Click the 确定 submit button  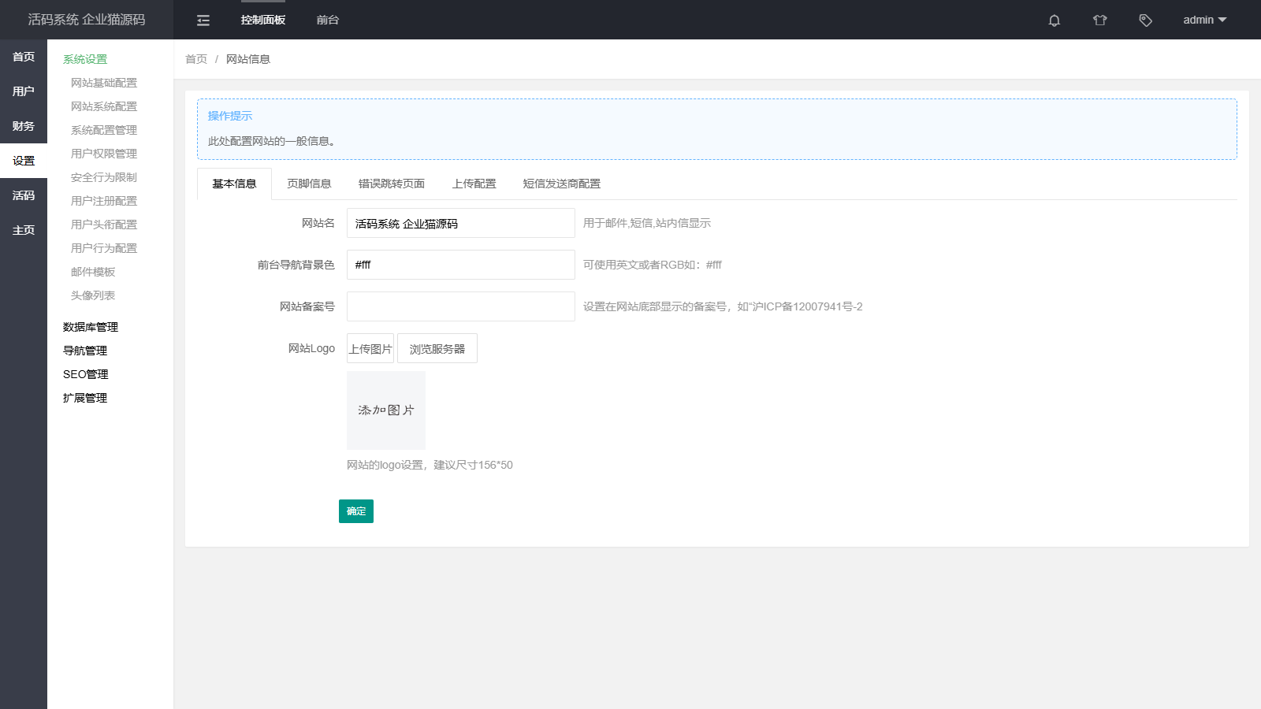click(x=356, y=511)
